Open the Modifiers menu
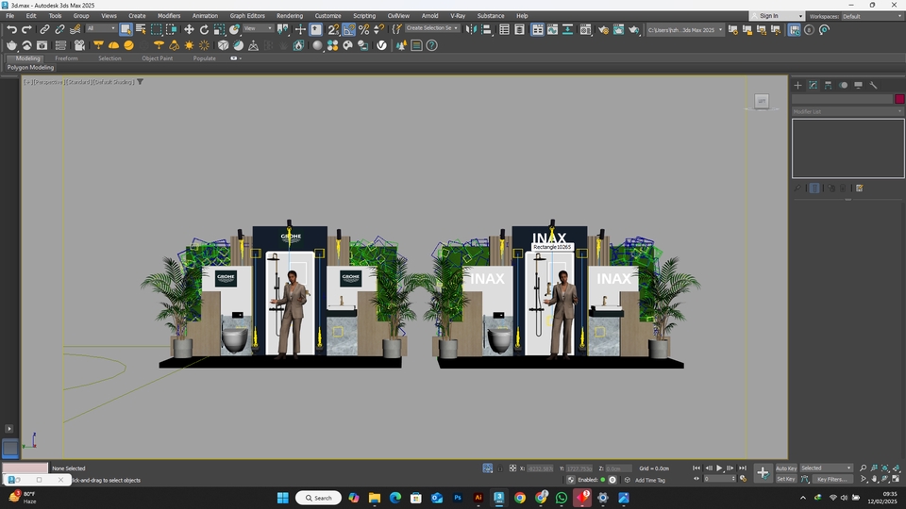This screenshot has width=906, height=509. tap(169, 16)
